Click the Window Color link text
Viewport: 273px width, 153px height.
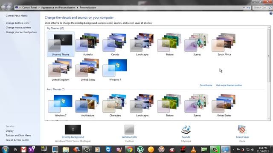[x=129, y=137]
